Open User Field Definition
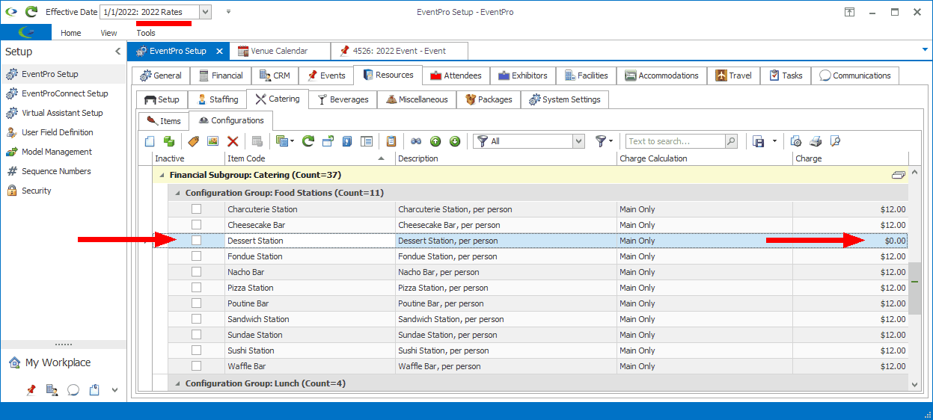The image size is (933, 420). point(50,132)
